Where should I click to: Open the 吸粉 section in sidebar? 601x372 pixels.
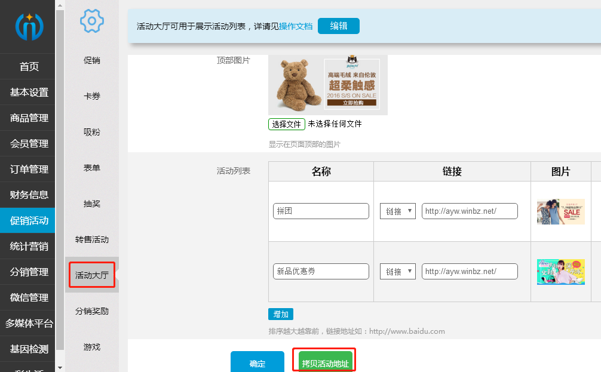91,132
